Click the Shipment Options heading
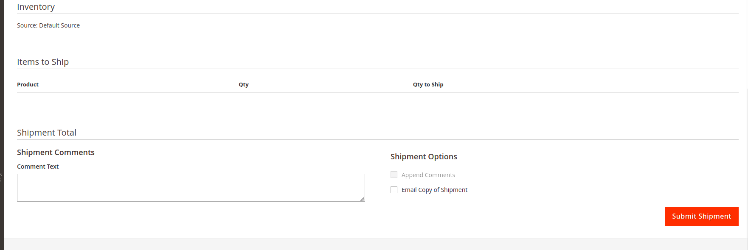Screen dimensions: 748x250 pos(424,156)
